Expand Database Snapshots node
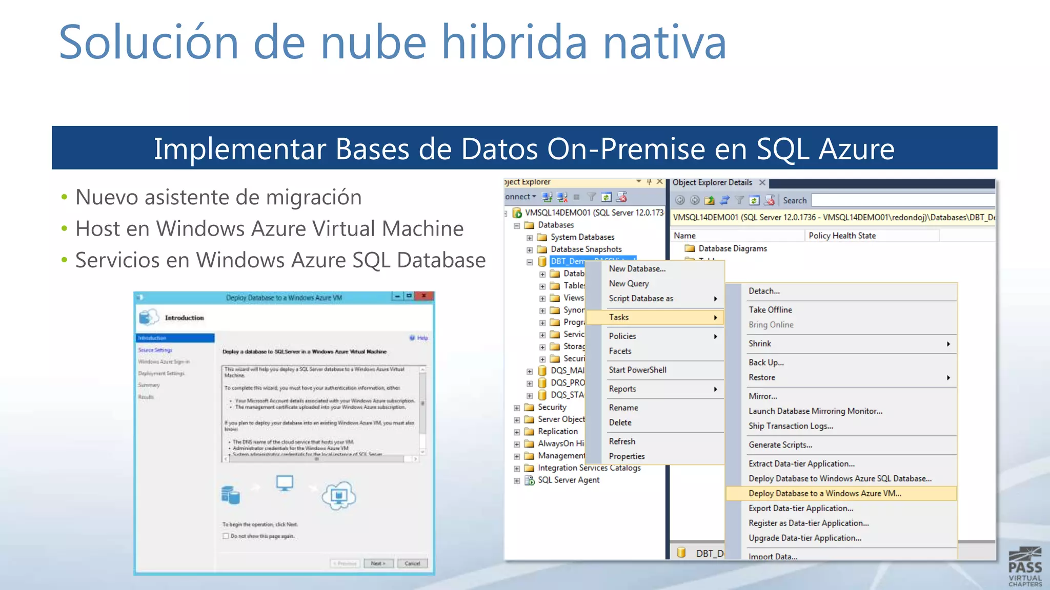The height and width of the screenshot is (590, 1050). (530, 250)
